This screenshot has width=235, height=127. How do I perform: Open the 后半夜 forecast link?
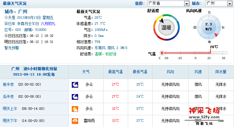coord(8,96)
